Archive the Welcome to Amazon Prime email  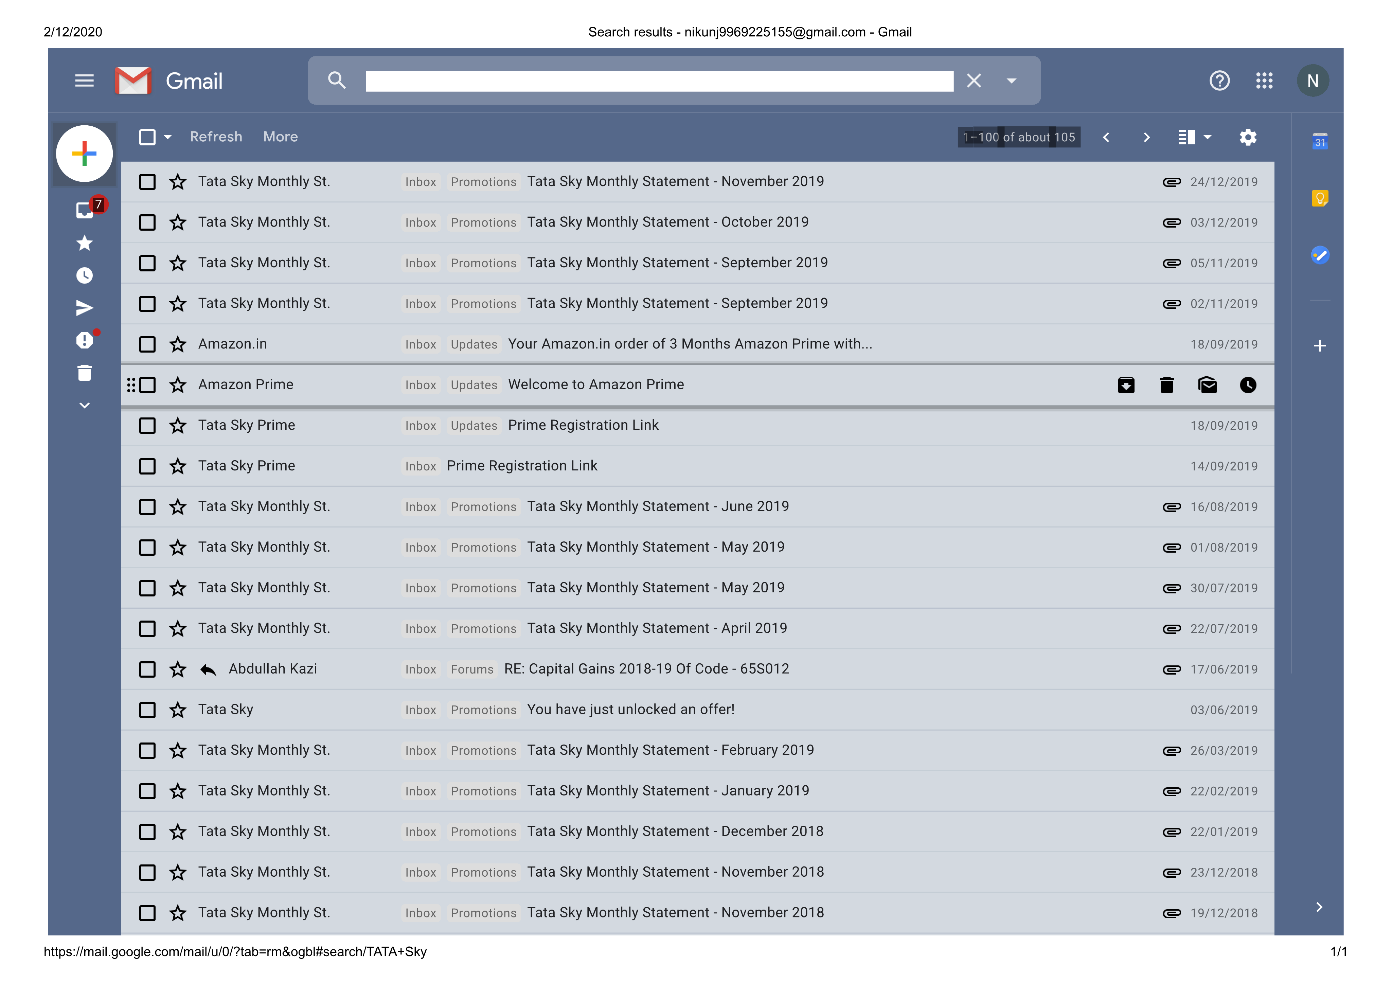(1126, 385)
